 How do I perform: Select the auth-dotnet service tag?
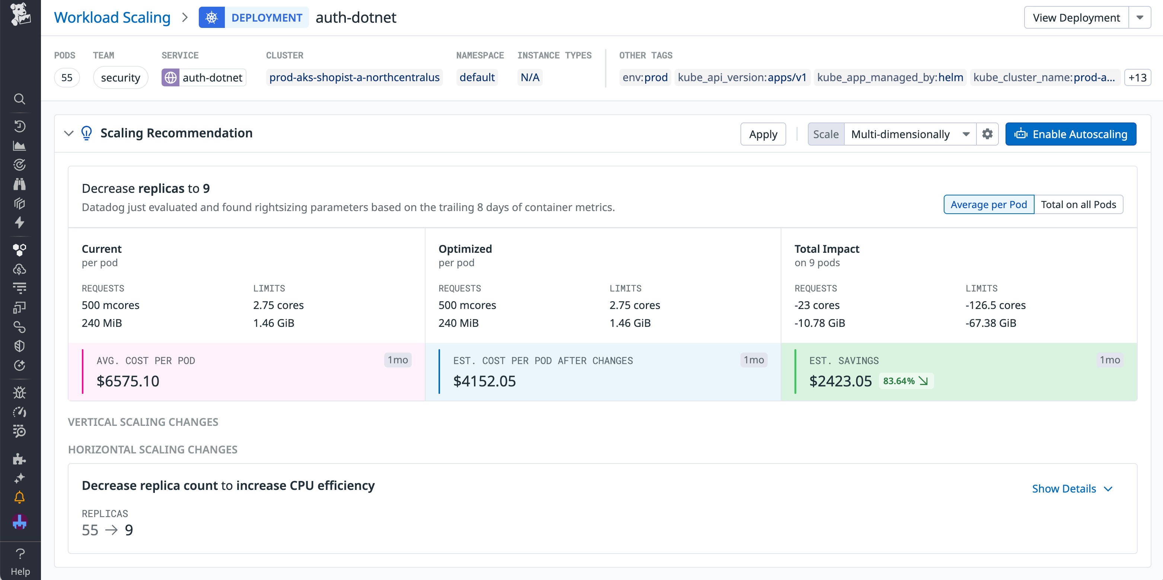[x=203, y=77]
